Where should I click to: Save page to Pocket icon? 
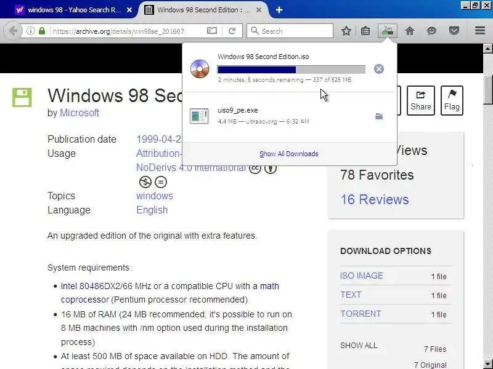(454, 31)
